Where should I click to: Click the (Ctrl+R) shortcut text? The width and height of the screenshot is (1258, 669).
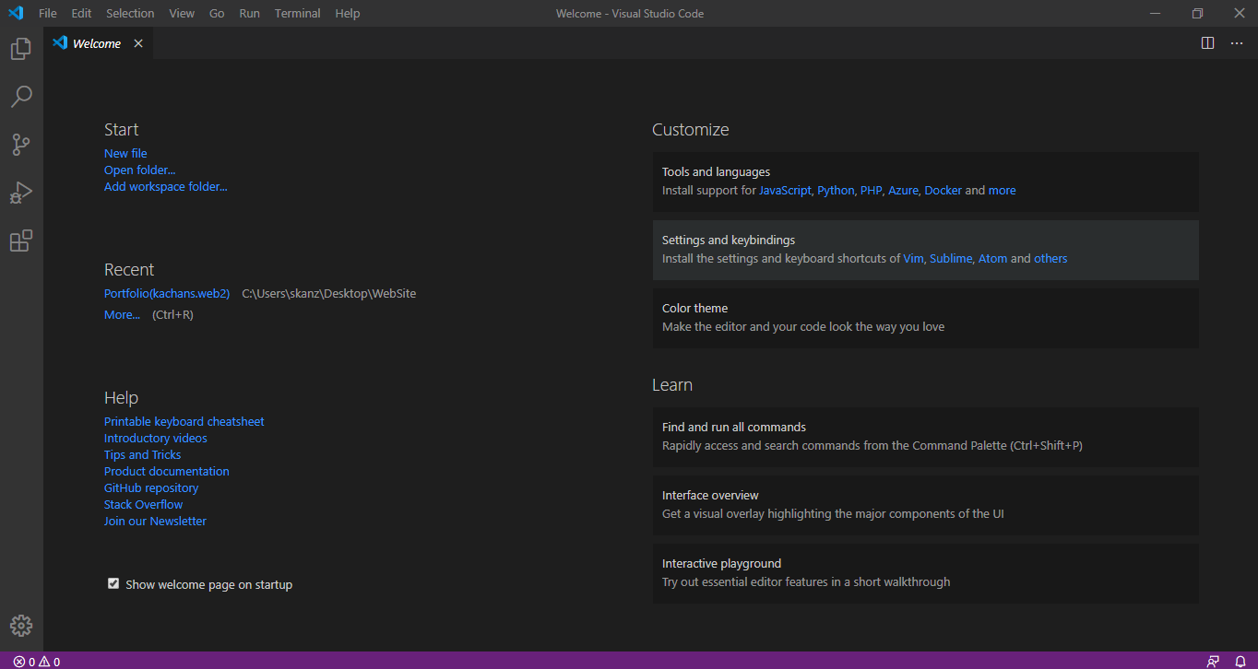172,314
